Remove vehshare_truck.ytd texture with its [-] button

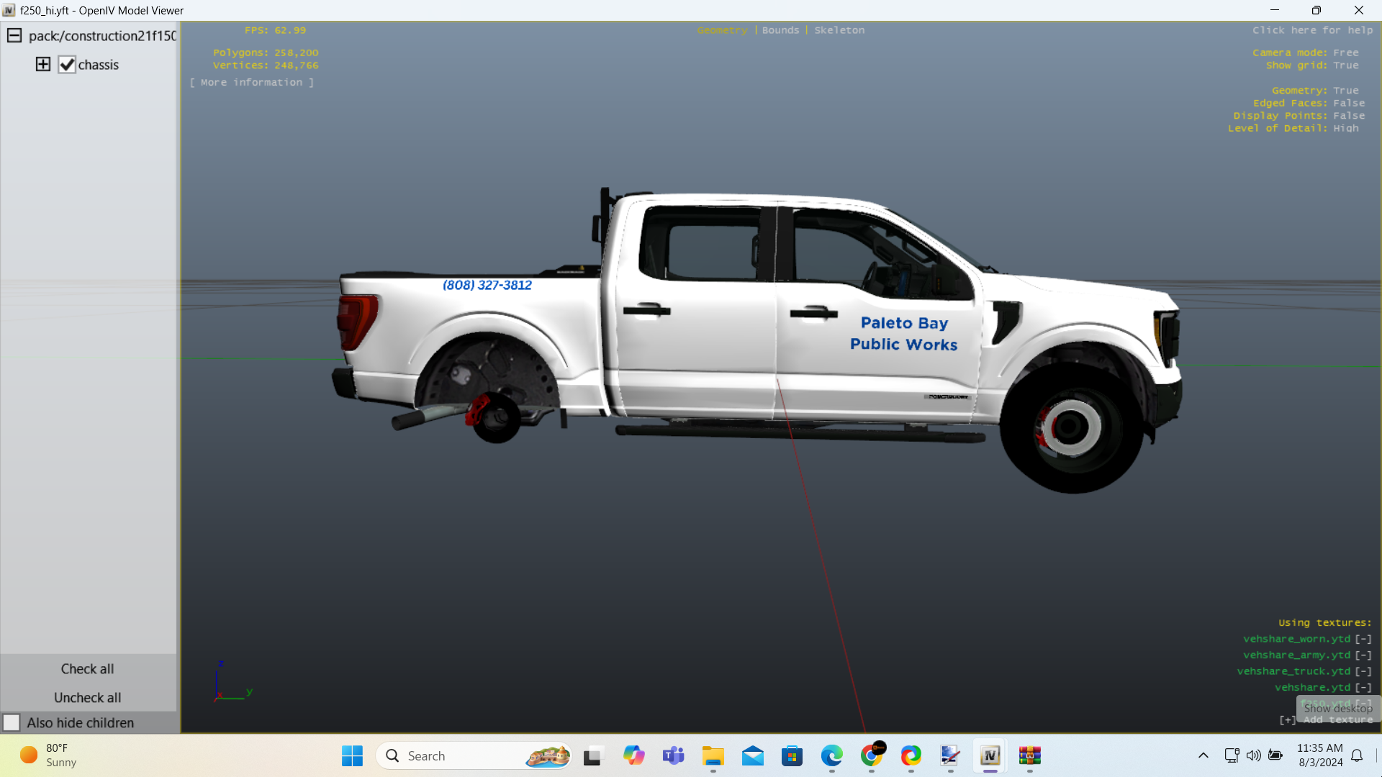[x=1363, y=671]
